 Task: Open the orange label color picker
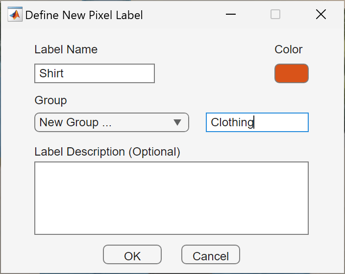291,73
